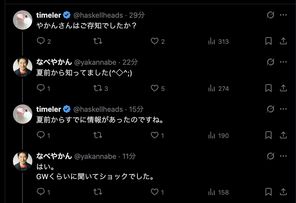
Task: Click timeler's bird avatar on first tweet
Action: [23, 20]
